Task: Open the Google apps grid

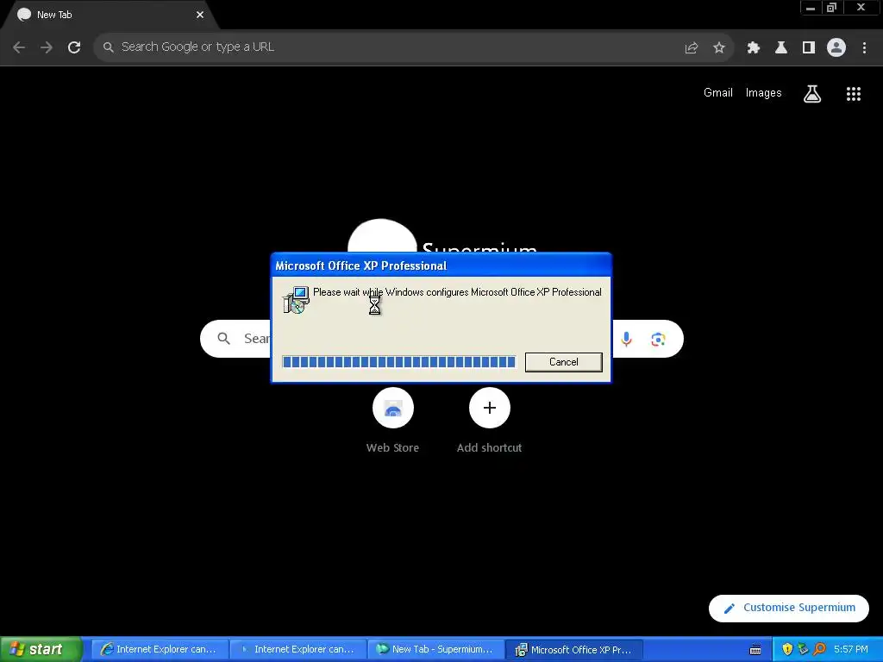Action: tap(853, 94)
